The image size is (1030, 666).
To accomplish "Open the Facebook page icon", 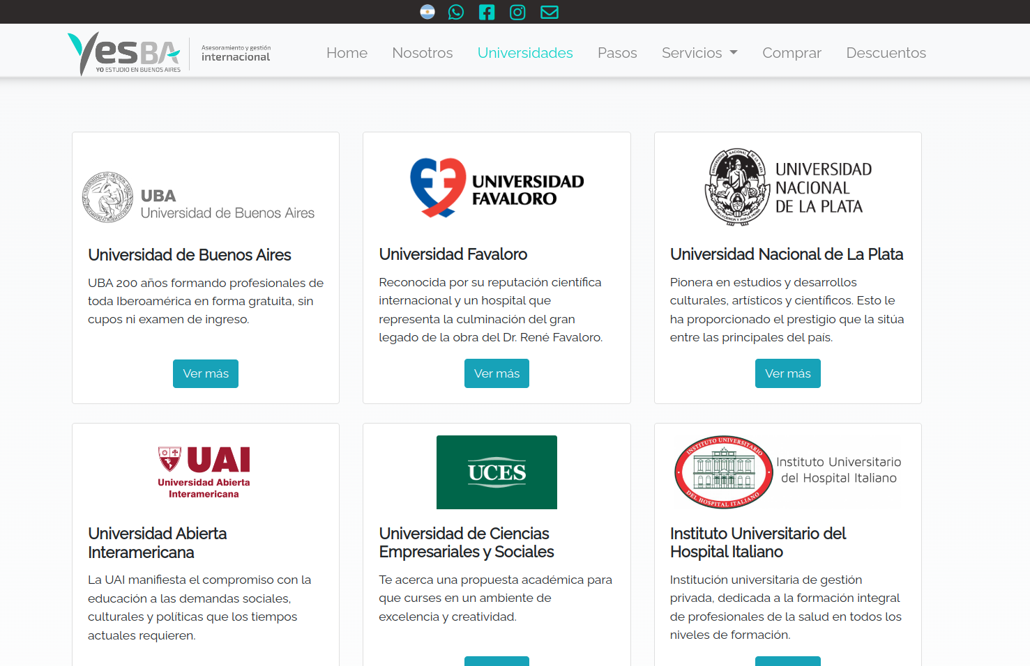I will 487,12.
